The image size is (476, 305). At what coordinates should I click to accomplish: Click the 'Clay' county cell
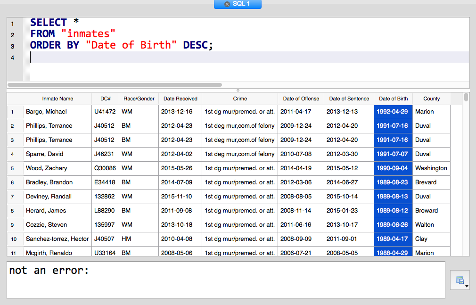(431, 239)
